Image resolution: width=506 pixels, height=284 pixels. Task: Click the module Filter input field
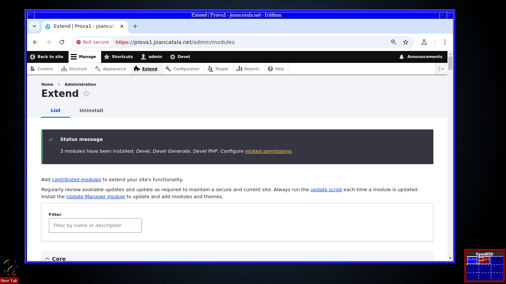(95, 226)
